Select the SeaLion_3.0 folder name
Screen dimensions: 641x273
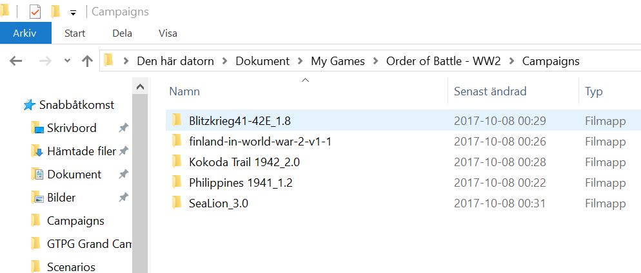coord(219,203)
